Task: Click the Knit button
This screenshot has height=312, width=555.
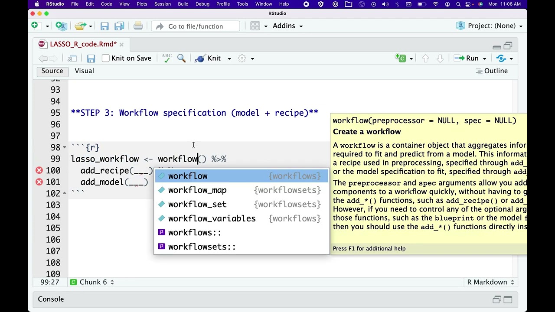Action: [x=208, y=58]
